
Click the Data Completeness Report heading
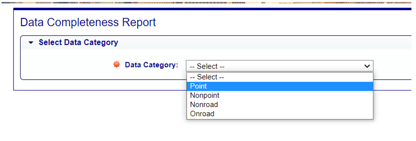click(x=88, y=23)
